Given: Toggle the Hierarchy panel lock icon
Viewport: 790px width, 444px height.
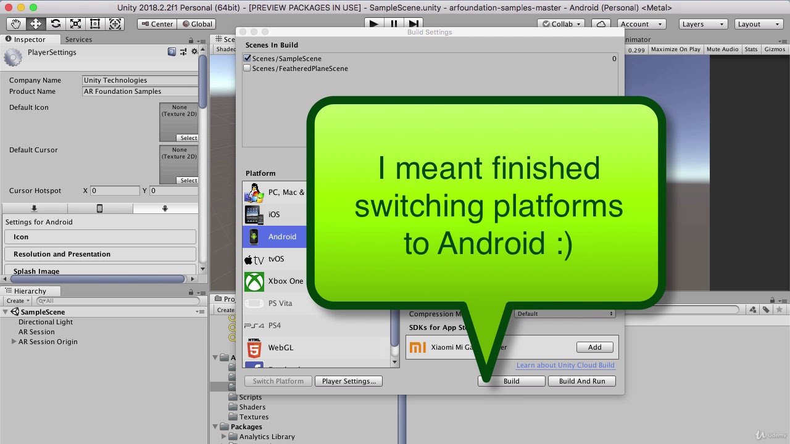Looking at the screenshot, I should 191,292.
